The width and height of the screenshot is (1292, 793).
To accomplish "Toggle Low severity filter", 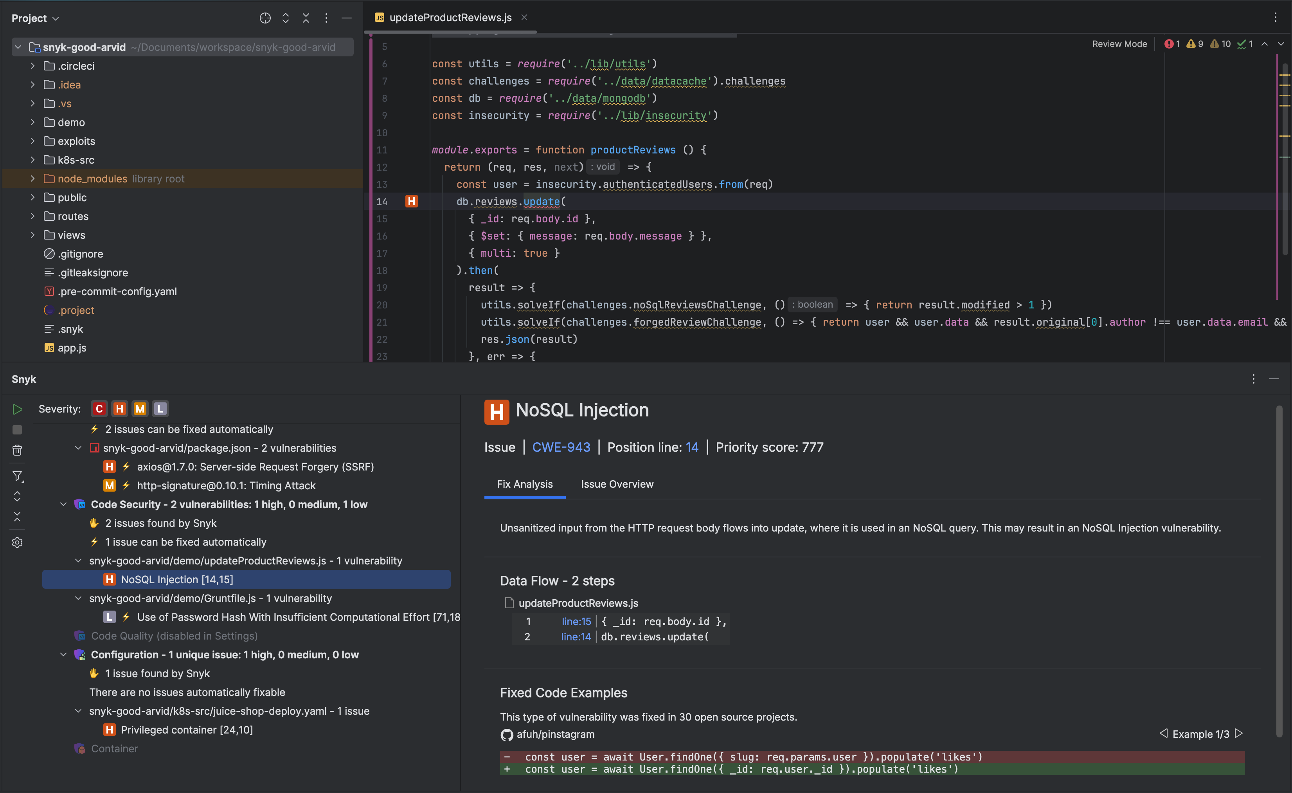I will click(x=160, y=409).
